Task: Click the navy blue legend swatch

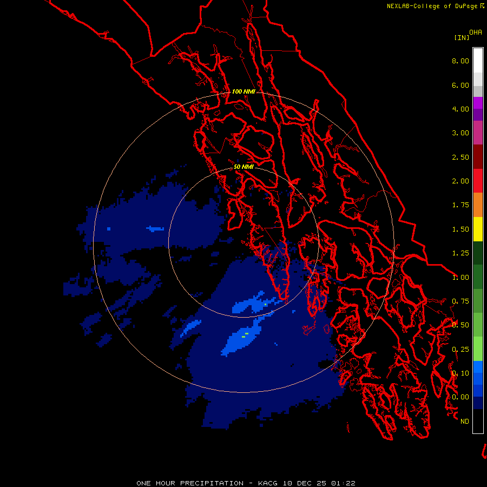Action: [x=478, y=403]
